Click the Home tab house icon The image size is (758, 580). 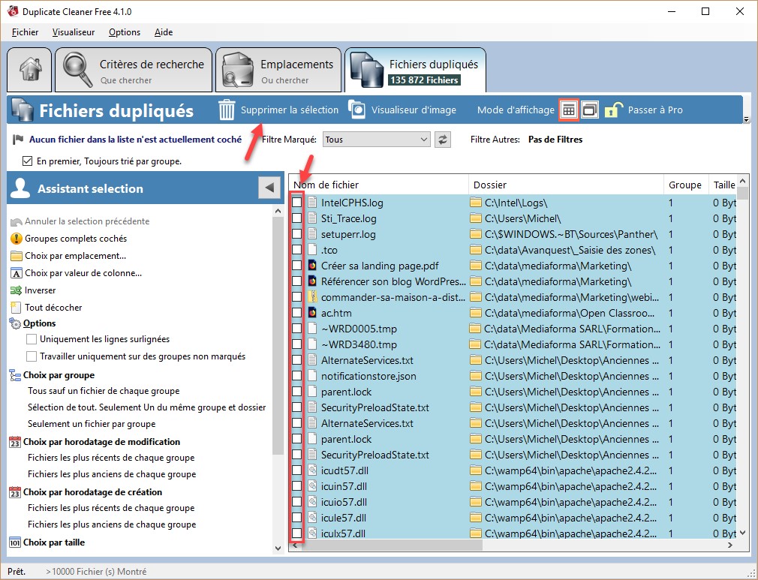coord(30,71)
